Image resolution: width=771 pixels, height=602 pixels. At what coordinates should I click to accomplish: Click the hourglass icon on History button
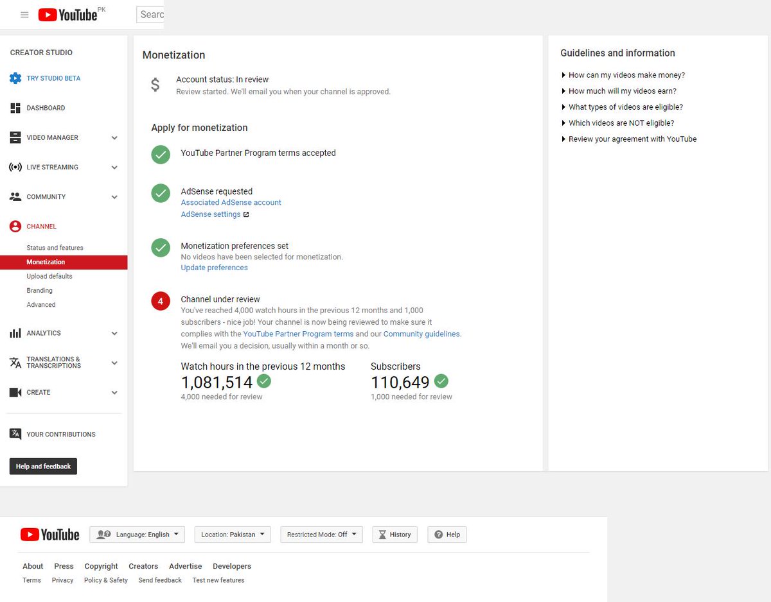pyautogui.click(x=383, y=535)
